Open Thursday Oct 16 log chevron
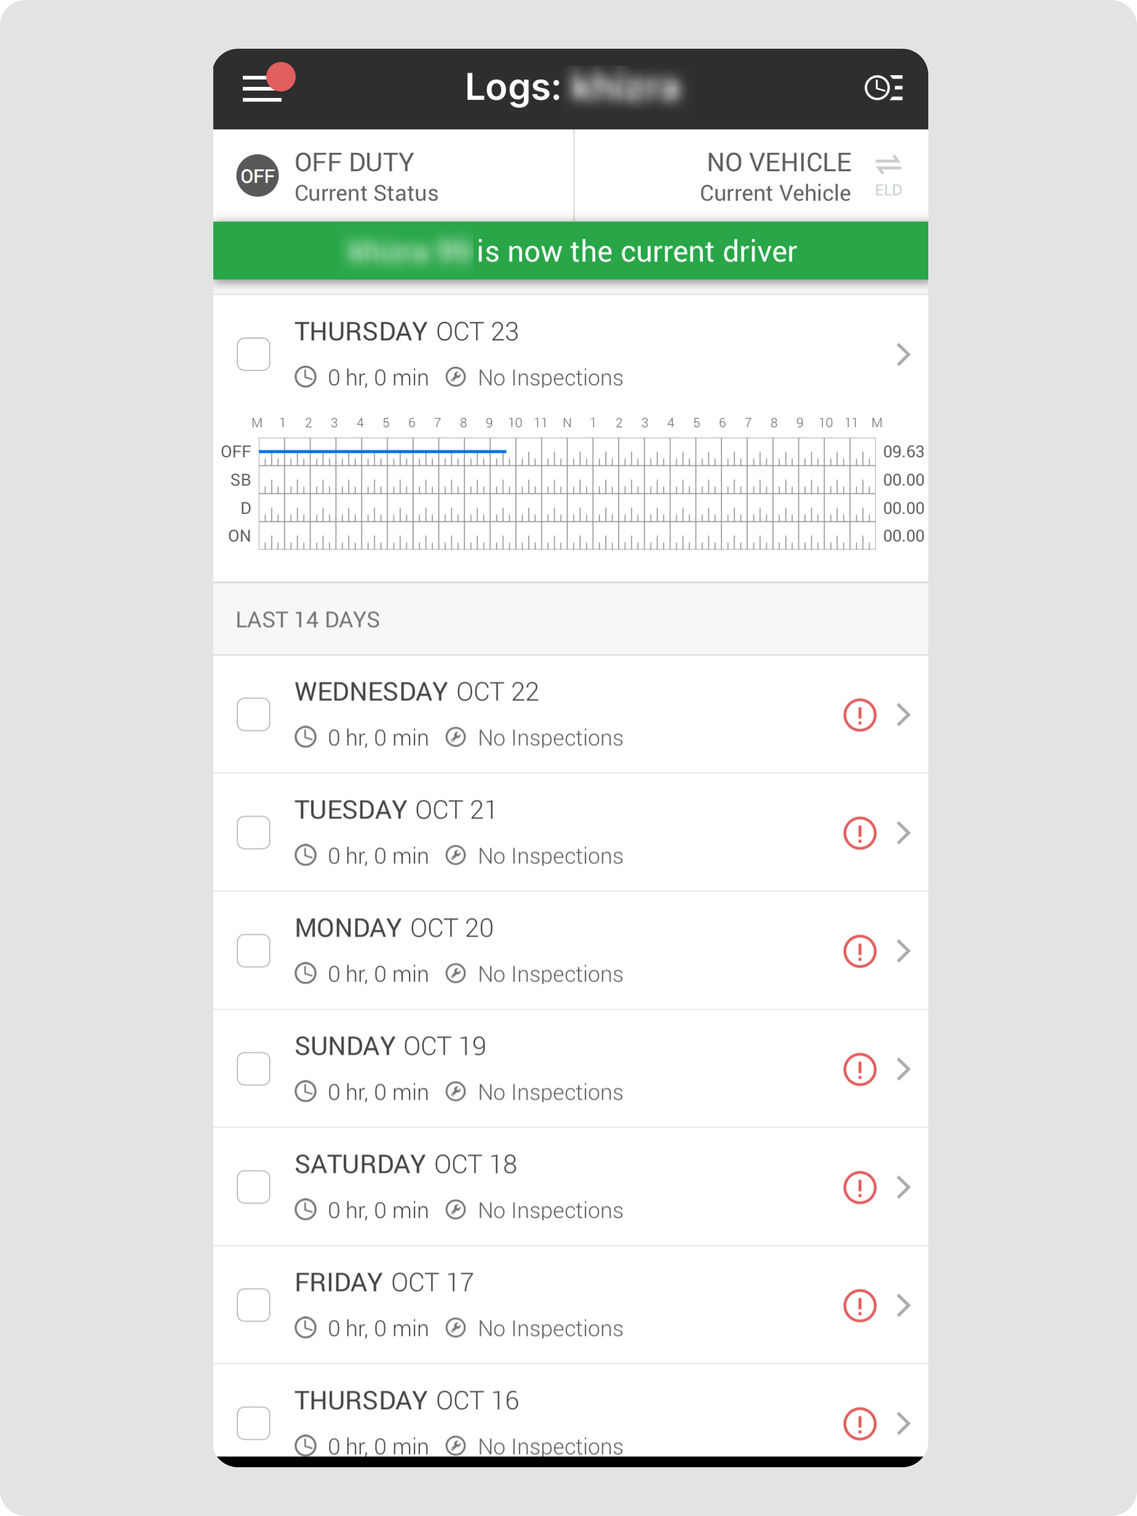1137x1516 pixels. point(903,1423)
